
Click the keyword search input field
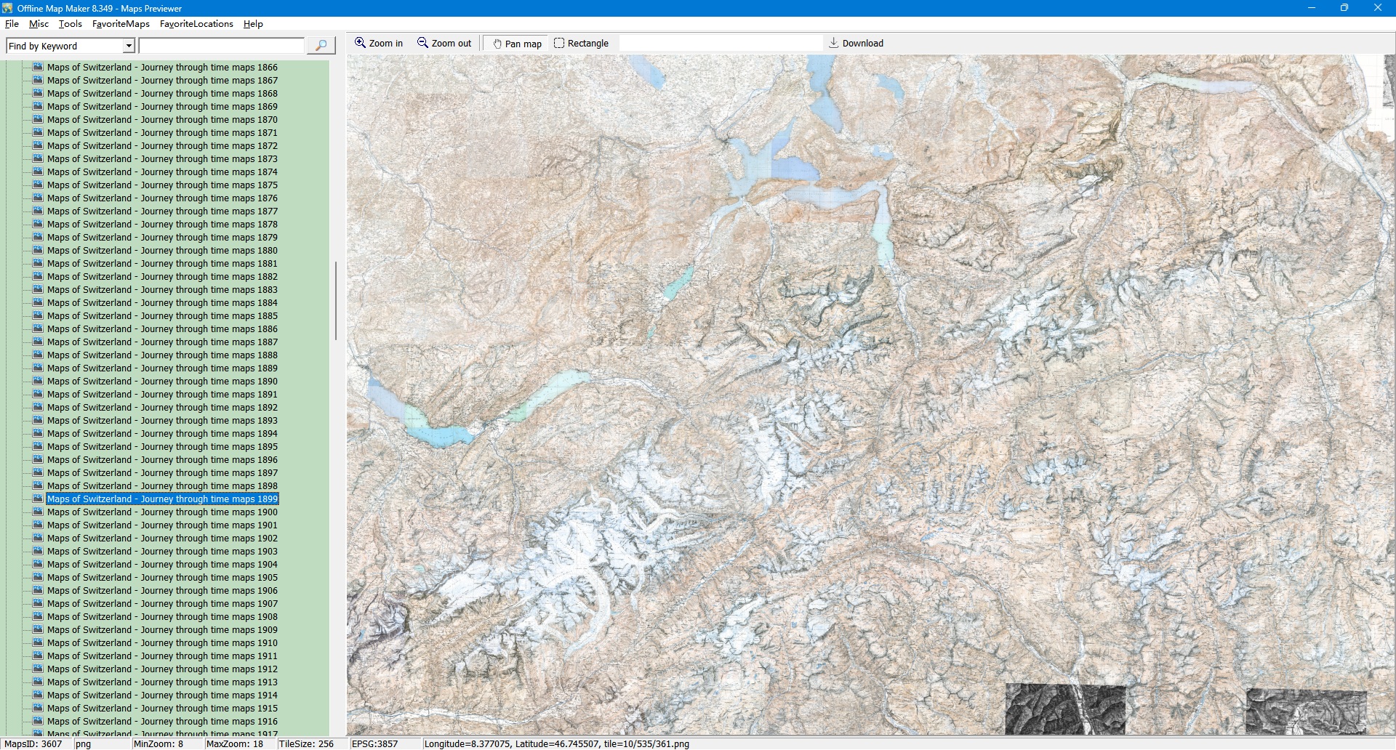pyautogui.click(x=221, y=46)
